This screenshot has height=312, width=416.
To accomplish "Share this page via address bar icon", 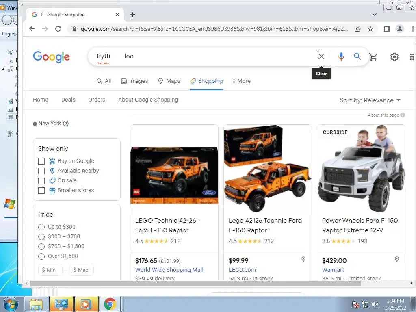I will click(x=357, y=29).
